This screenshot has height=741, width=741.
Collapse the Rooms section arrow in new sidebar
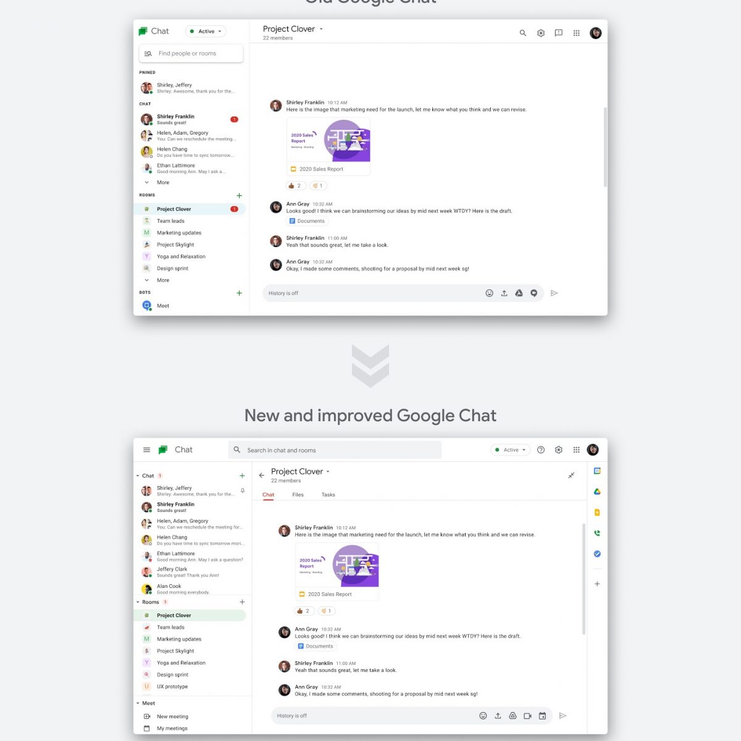pyautogui.click(x=138, y=602)
